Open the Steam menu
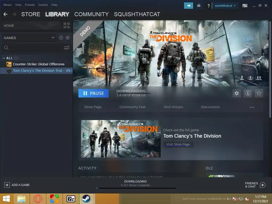 (7, 5)
